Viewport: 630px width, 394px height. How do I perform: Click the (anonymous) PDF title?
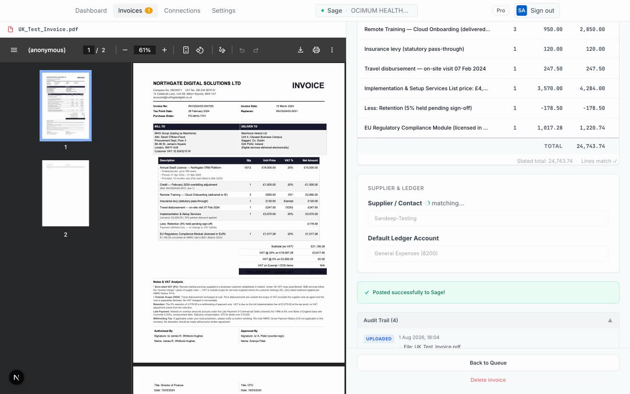pyautogui.click(x=47, y=50)
